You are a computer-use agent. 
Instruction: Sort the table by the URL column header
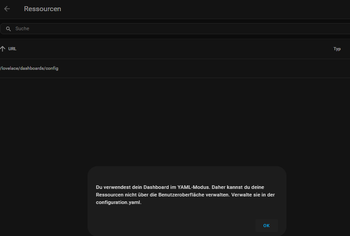[x=12, y=49]
